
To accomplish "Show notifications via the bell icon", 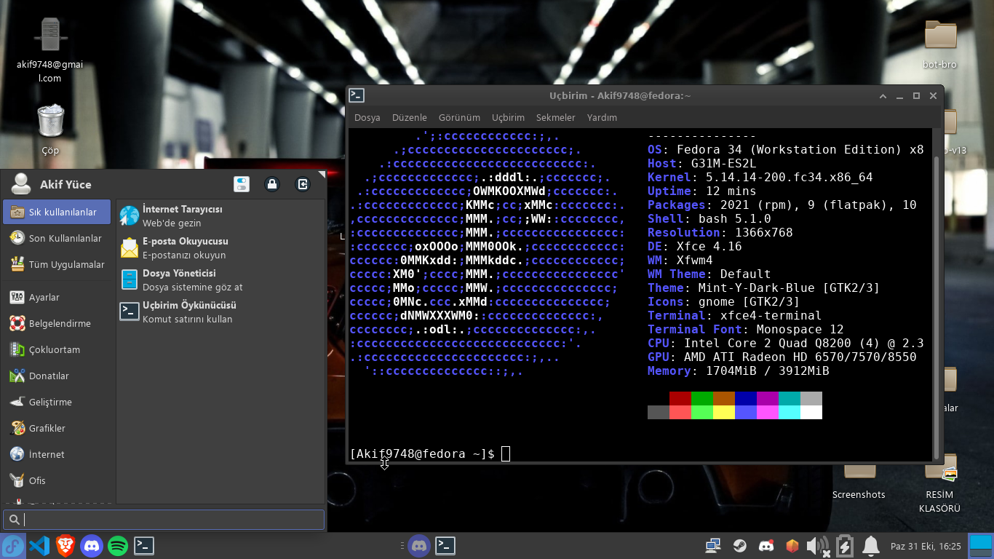I will (x=870, y=545).
